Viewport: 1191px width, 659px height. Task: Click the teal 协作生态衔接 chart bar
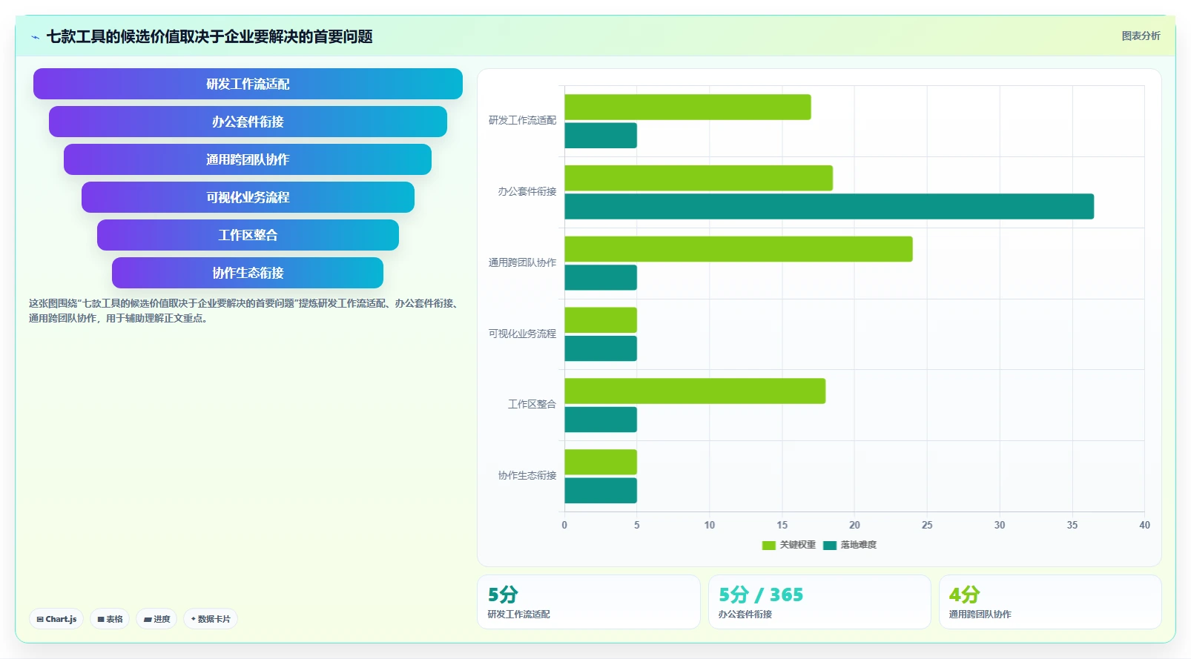point(601,491)
